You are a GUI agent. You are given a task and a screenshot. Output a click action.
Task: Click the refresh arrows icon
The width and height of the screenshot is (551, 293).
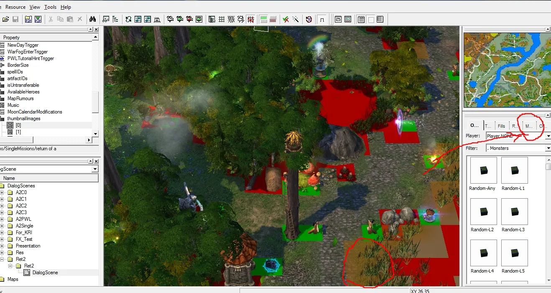click(x=128, y=19)
